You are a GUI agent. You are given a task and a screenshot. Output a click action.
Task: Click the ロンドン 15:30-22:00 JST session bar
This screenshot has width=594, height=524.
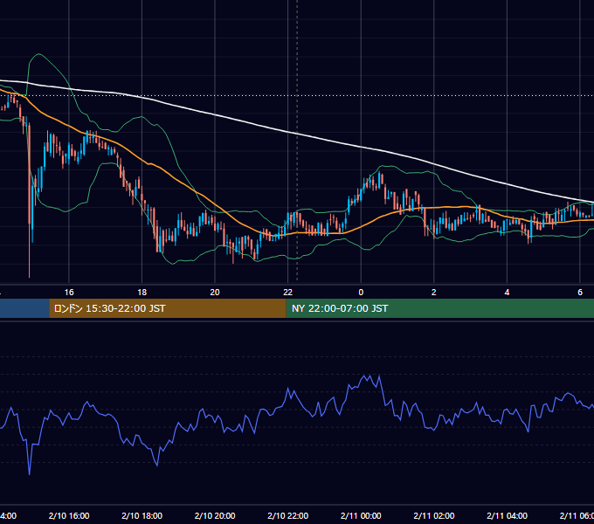tap(168, 308)
